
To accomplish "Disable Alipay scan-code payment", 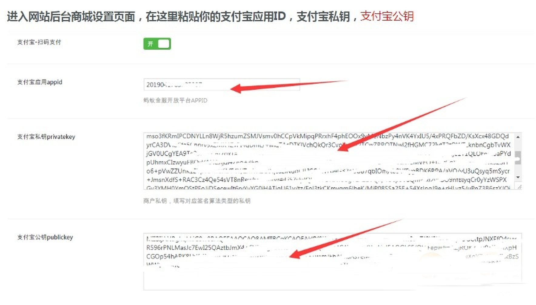I will point(157,44).
